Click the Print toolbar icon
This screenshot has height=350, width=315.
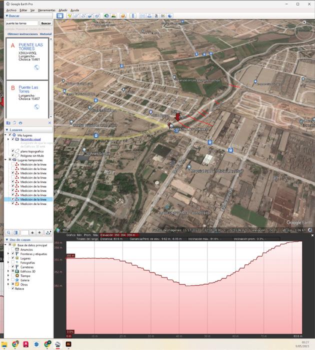pos(149,16)
